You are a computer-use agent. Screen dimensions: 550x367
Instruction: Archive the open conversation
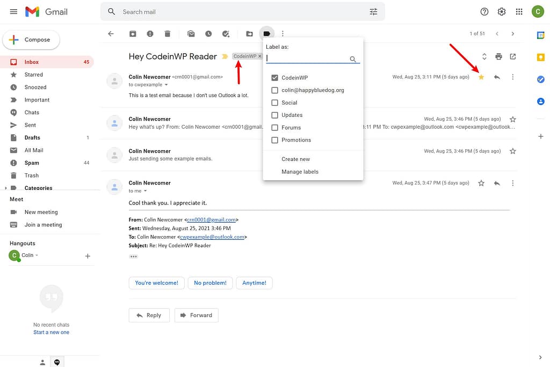point(133,33)
